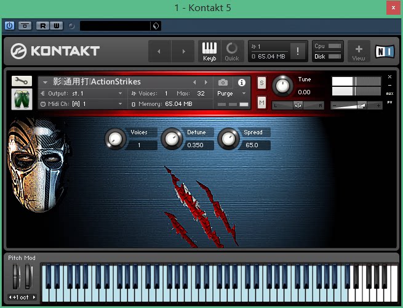
Task: Expand the instrument name dropdown arrow
Action: click(45, 83)
